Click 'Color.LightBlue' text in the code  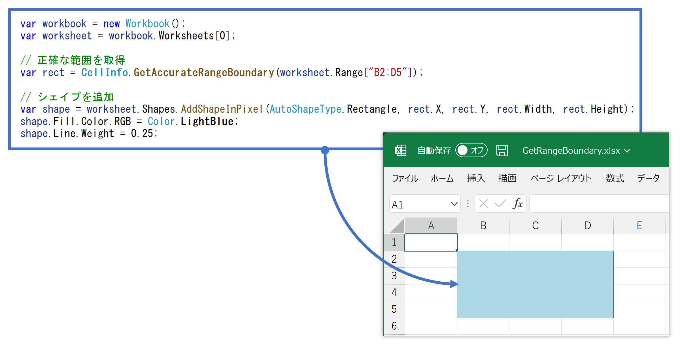point(191,121)
